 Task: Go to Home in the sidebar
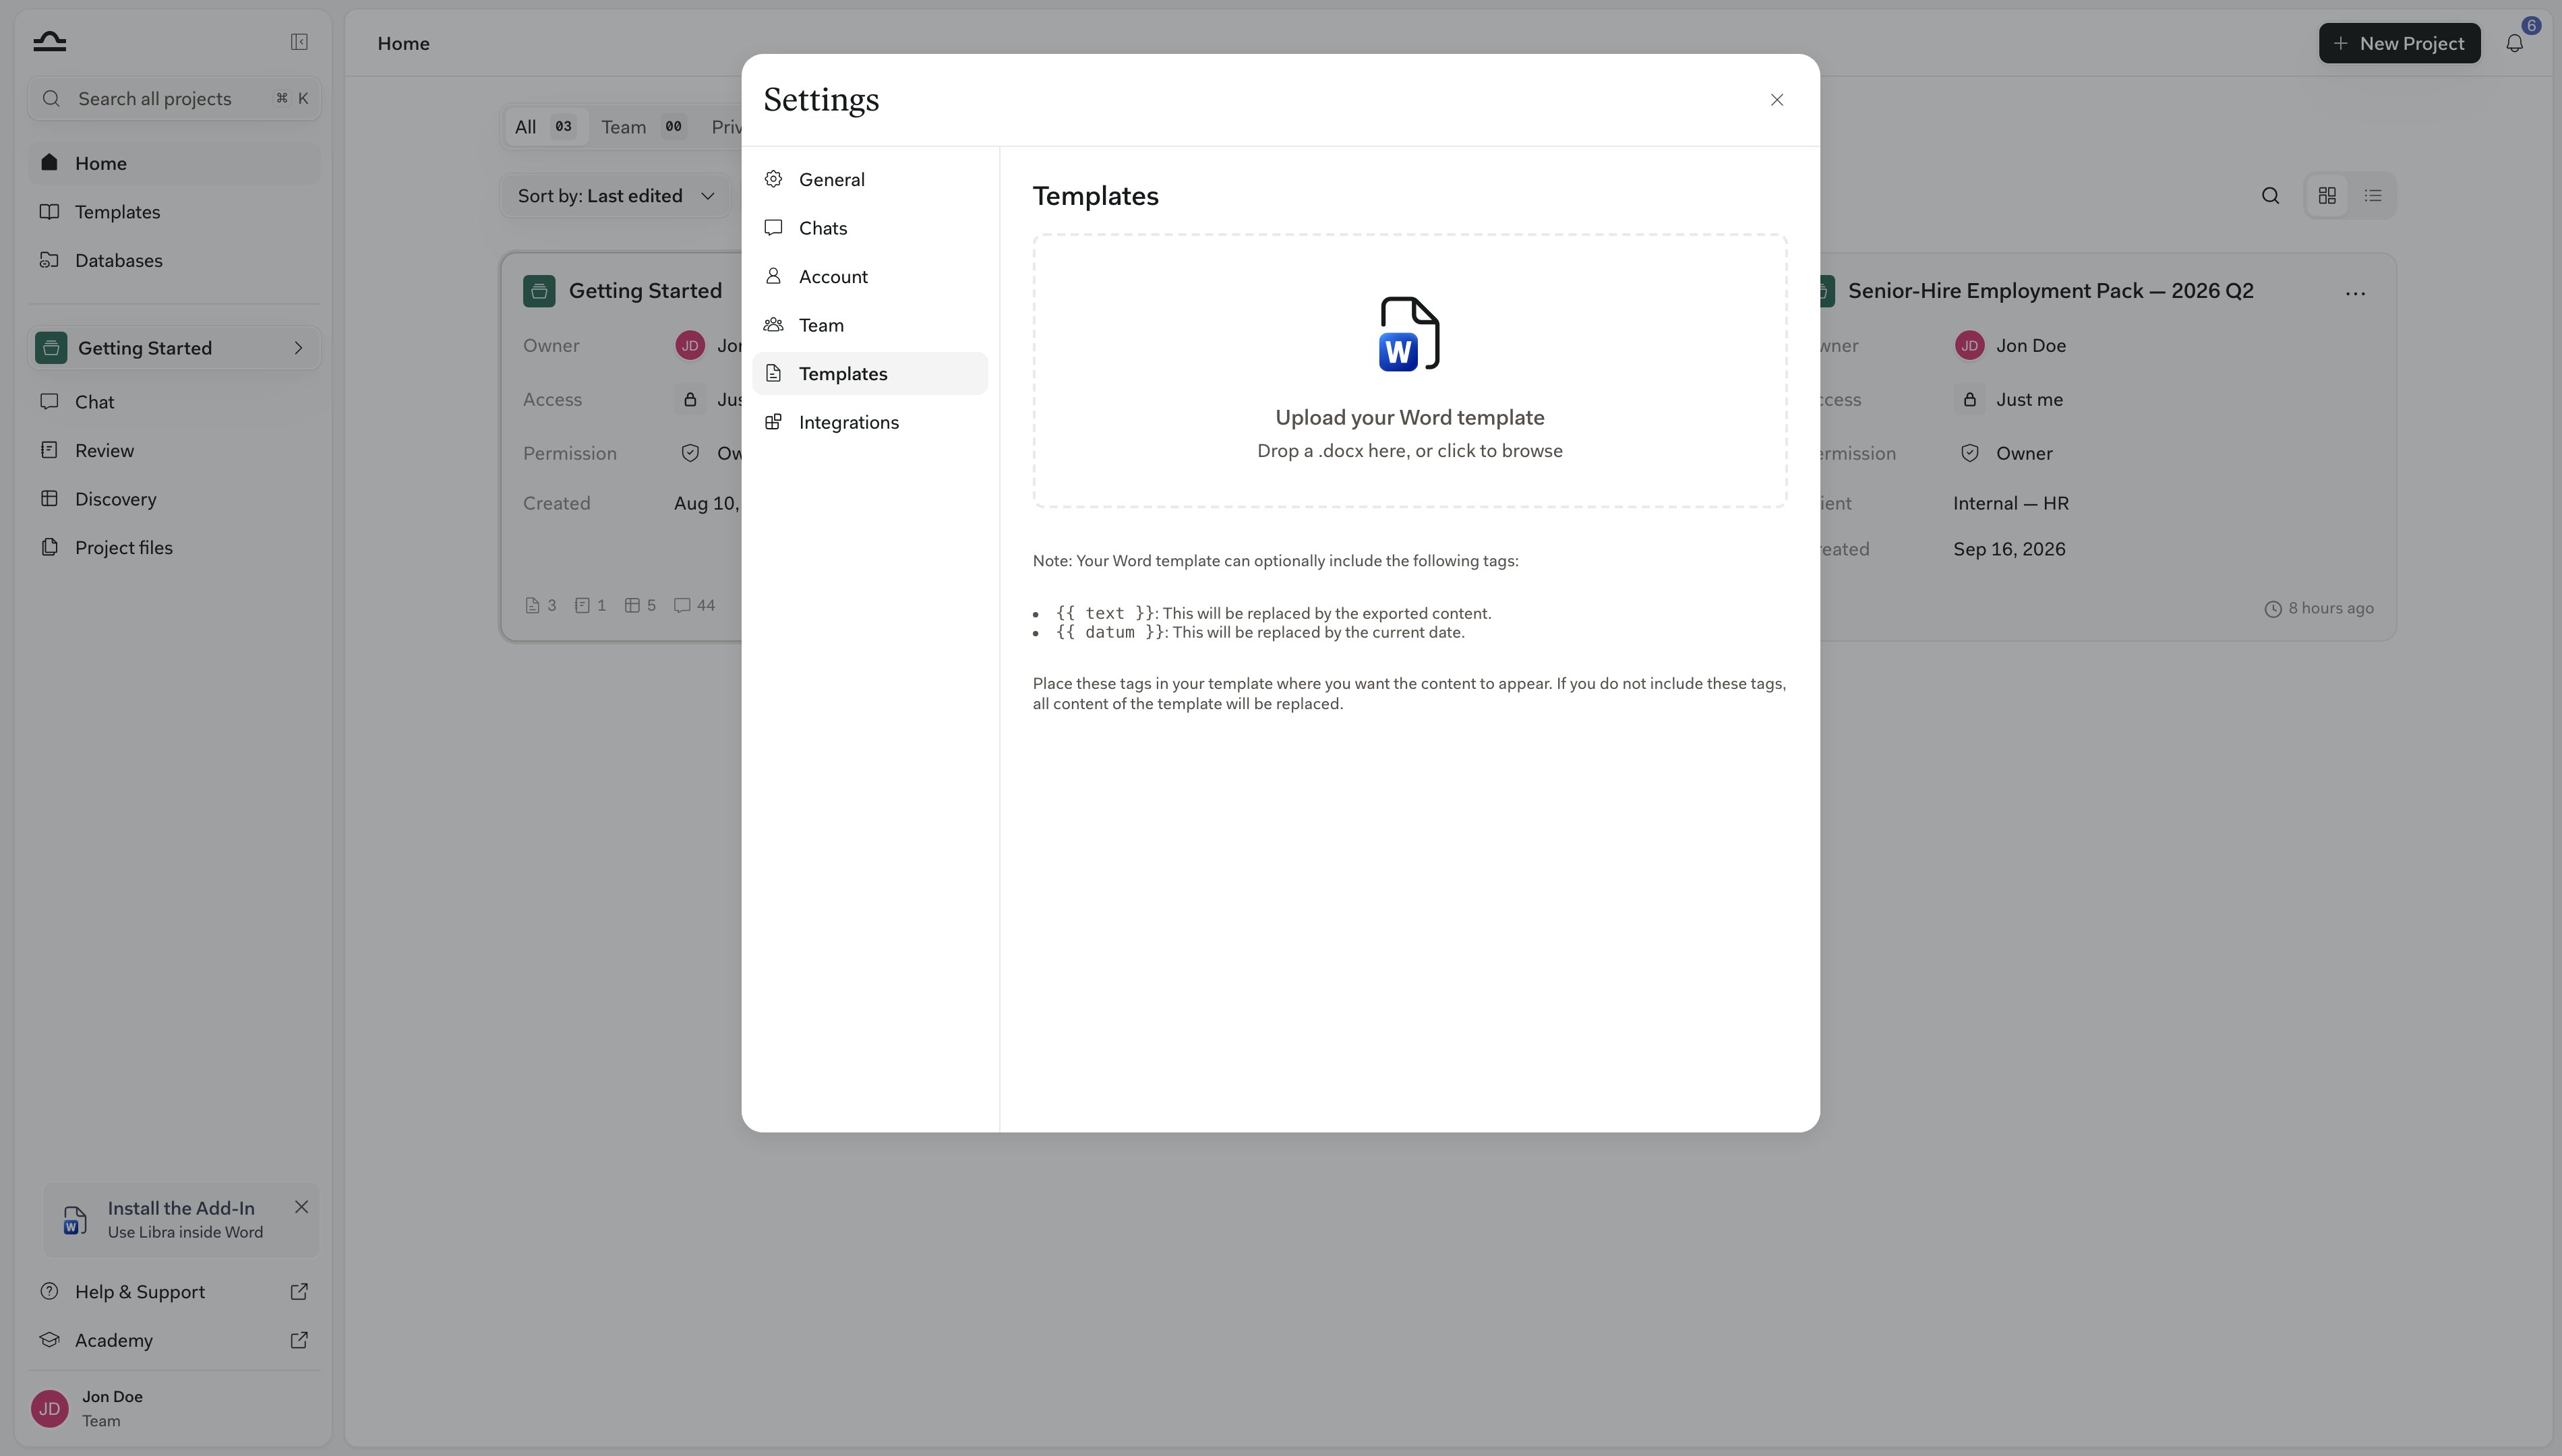click(x=174, y=163)
